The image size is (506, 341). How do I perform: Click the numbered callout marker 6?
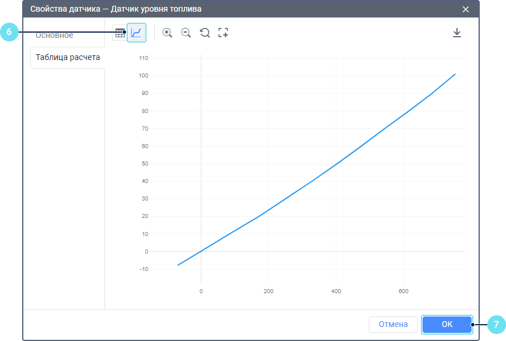pyautogui.click(x=9, y=33)
